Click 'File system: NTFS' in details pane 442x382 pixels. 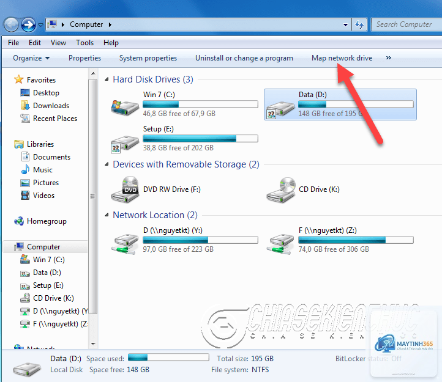point(240,370)
